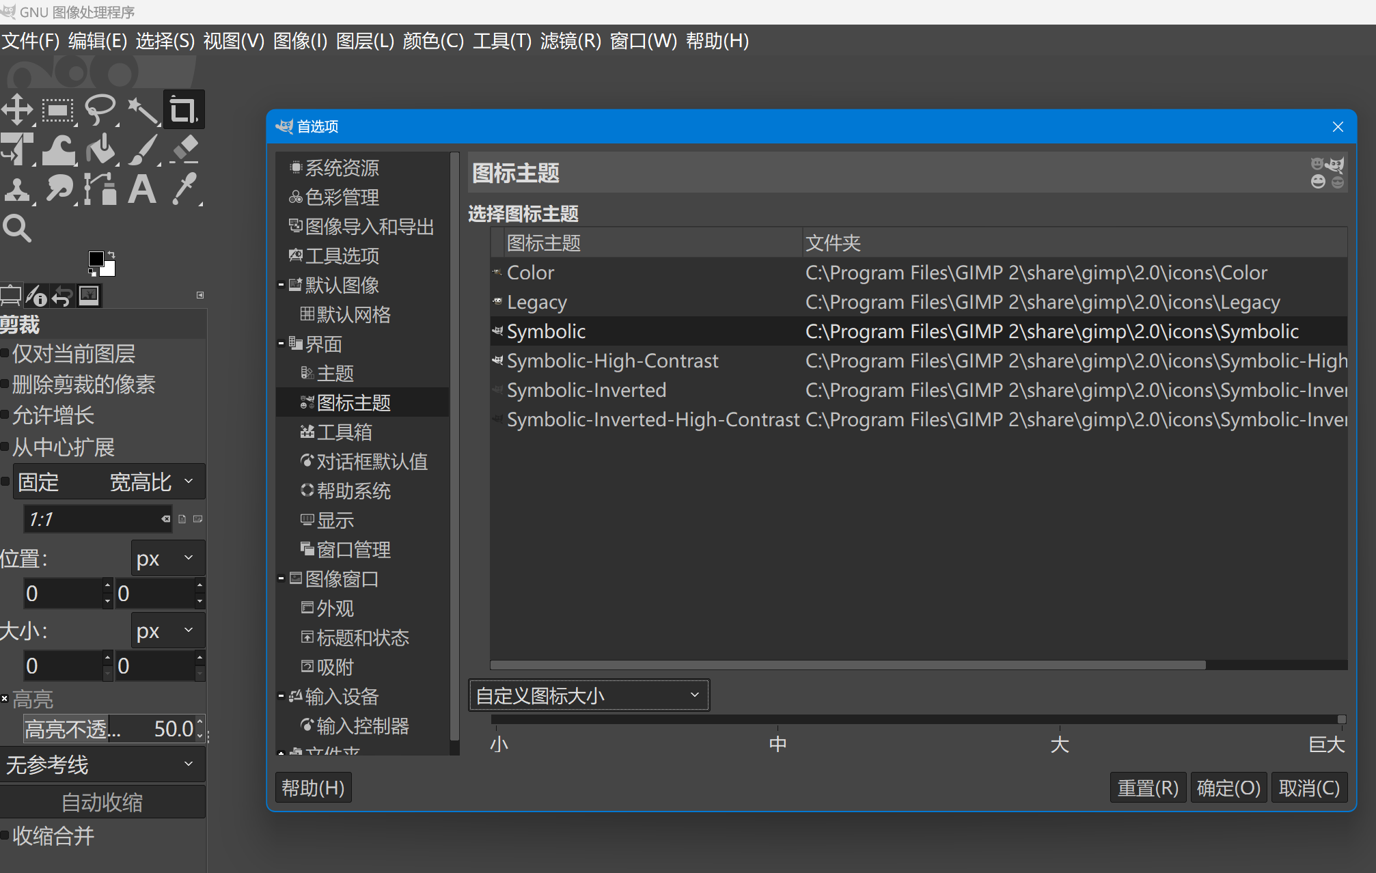This screenshot has width=1376, height=873.
Task: Open the tool options panel menu arrow
Action: 200,295
